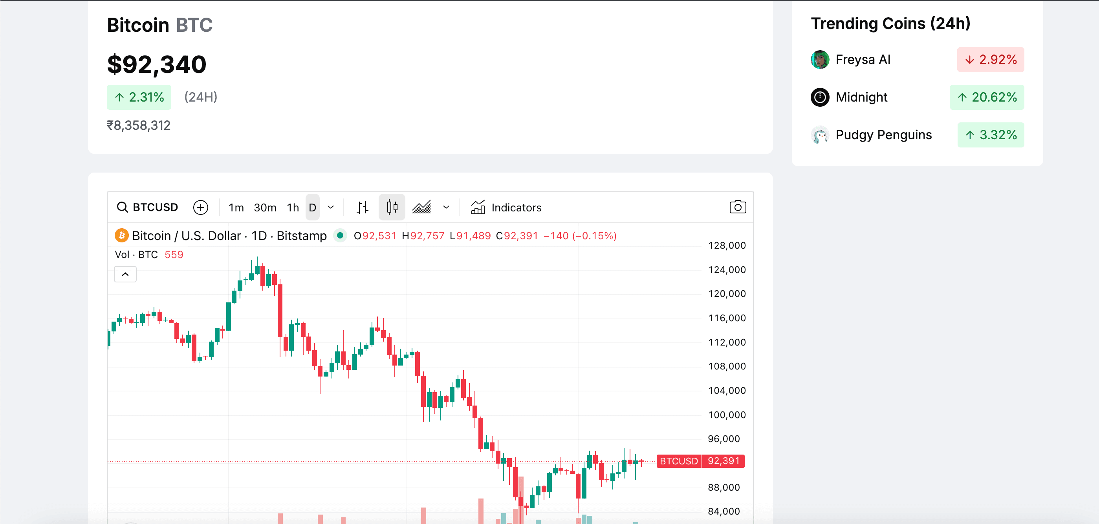The width and height of the screenshot is (1099, 524).
Task: Collapse the volume pane with the chevron button
Action: pos(125,274)
